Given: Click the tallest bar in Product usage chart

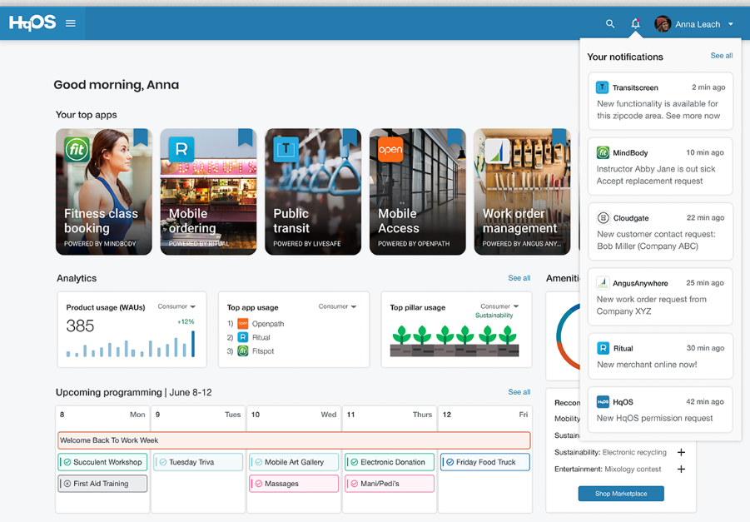Looking at the screenshot, I should click(193, 344).
